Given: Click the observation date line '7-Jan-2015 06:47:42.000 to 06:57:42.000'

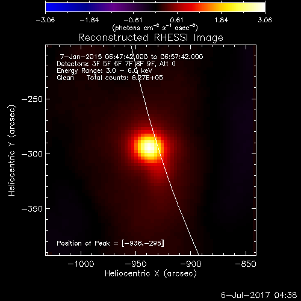Looking at the screenshot, I should coord(132,57).
